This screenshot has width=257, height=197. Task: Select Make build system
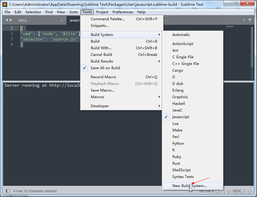(x=193, y=130)
